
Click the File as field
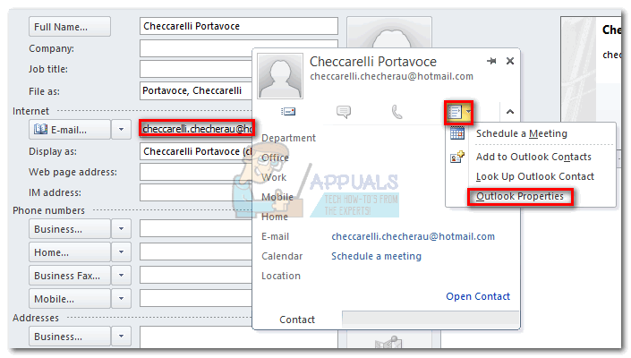click(x=196, y=91)
